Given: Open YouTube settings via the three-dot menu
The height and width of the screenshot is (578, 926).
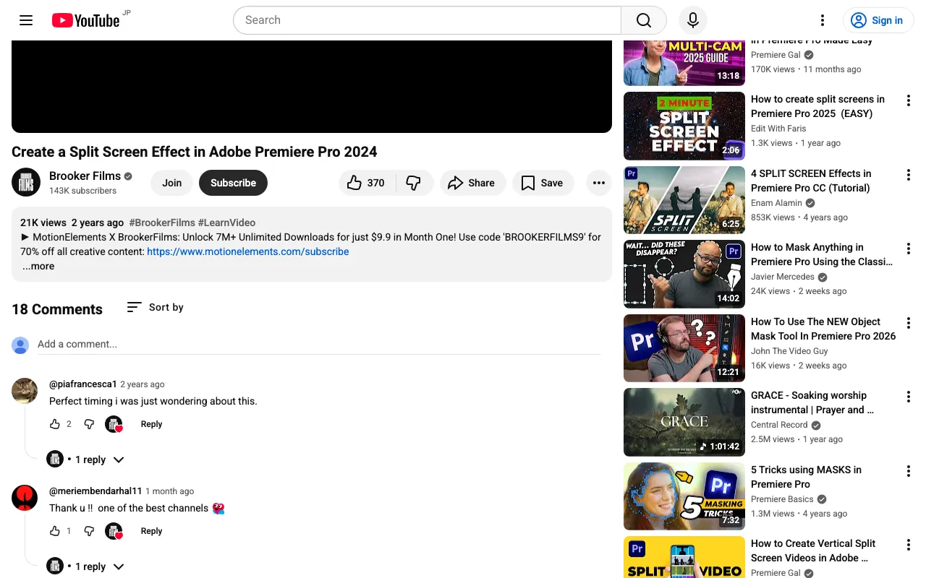Looking at the screenshot, I should click(823, 20).
